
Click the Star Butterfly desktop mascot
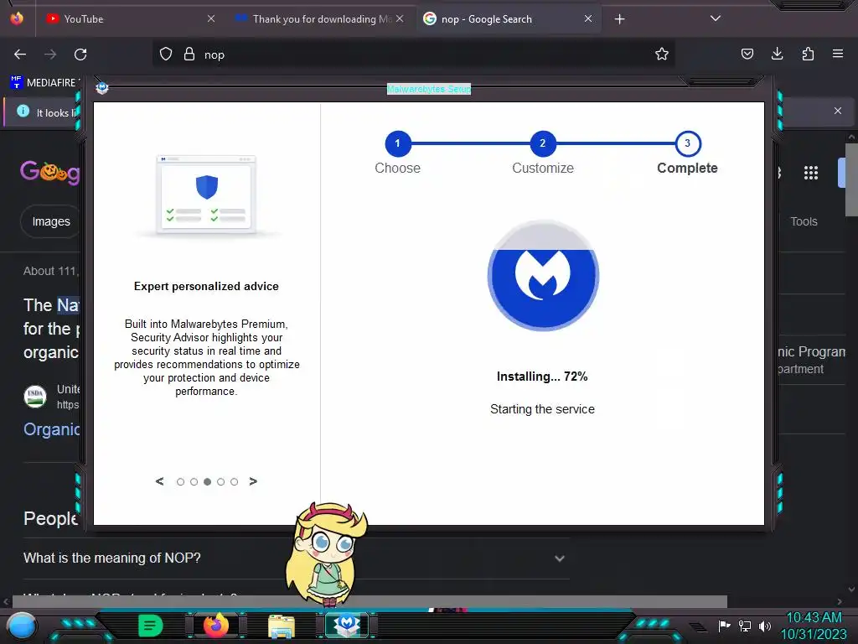click(328, 554)
